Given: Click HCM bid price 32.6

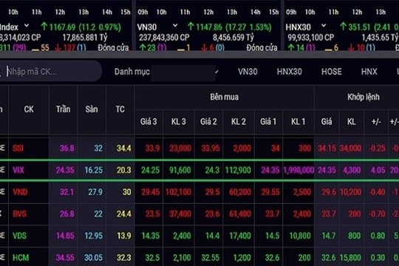Looking at the screenshot, I should [x=272, y=258].
